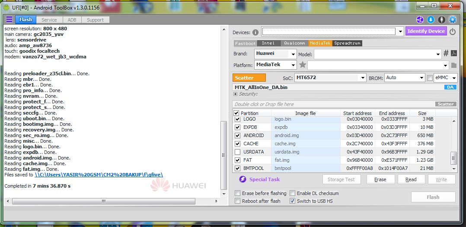Image resolution: width=466 pixels, height=227 pixels.
Task: Open the Model dropdown
Action: click(438, 54)
